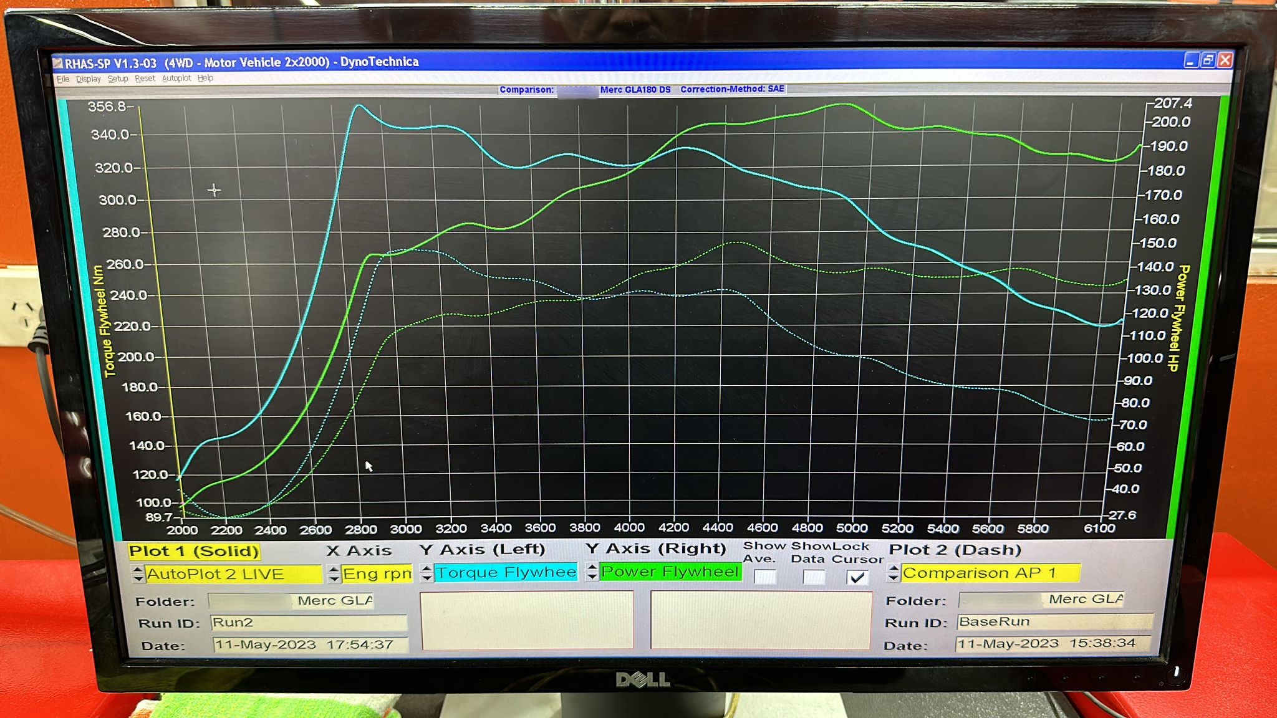Click the Run ID field showing Run2
Image resolution: width=1277 pixels, height=718 pixels.
click(x=309, y=623)
